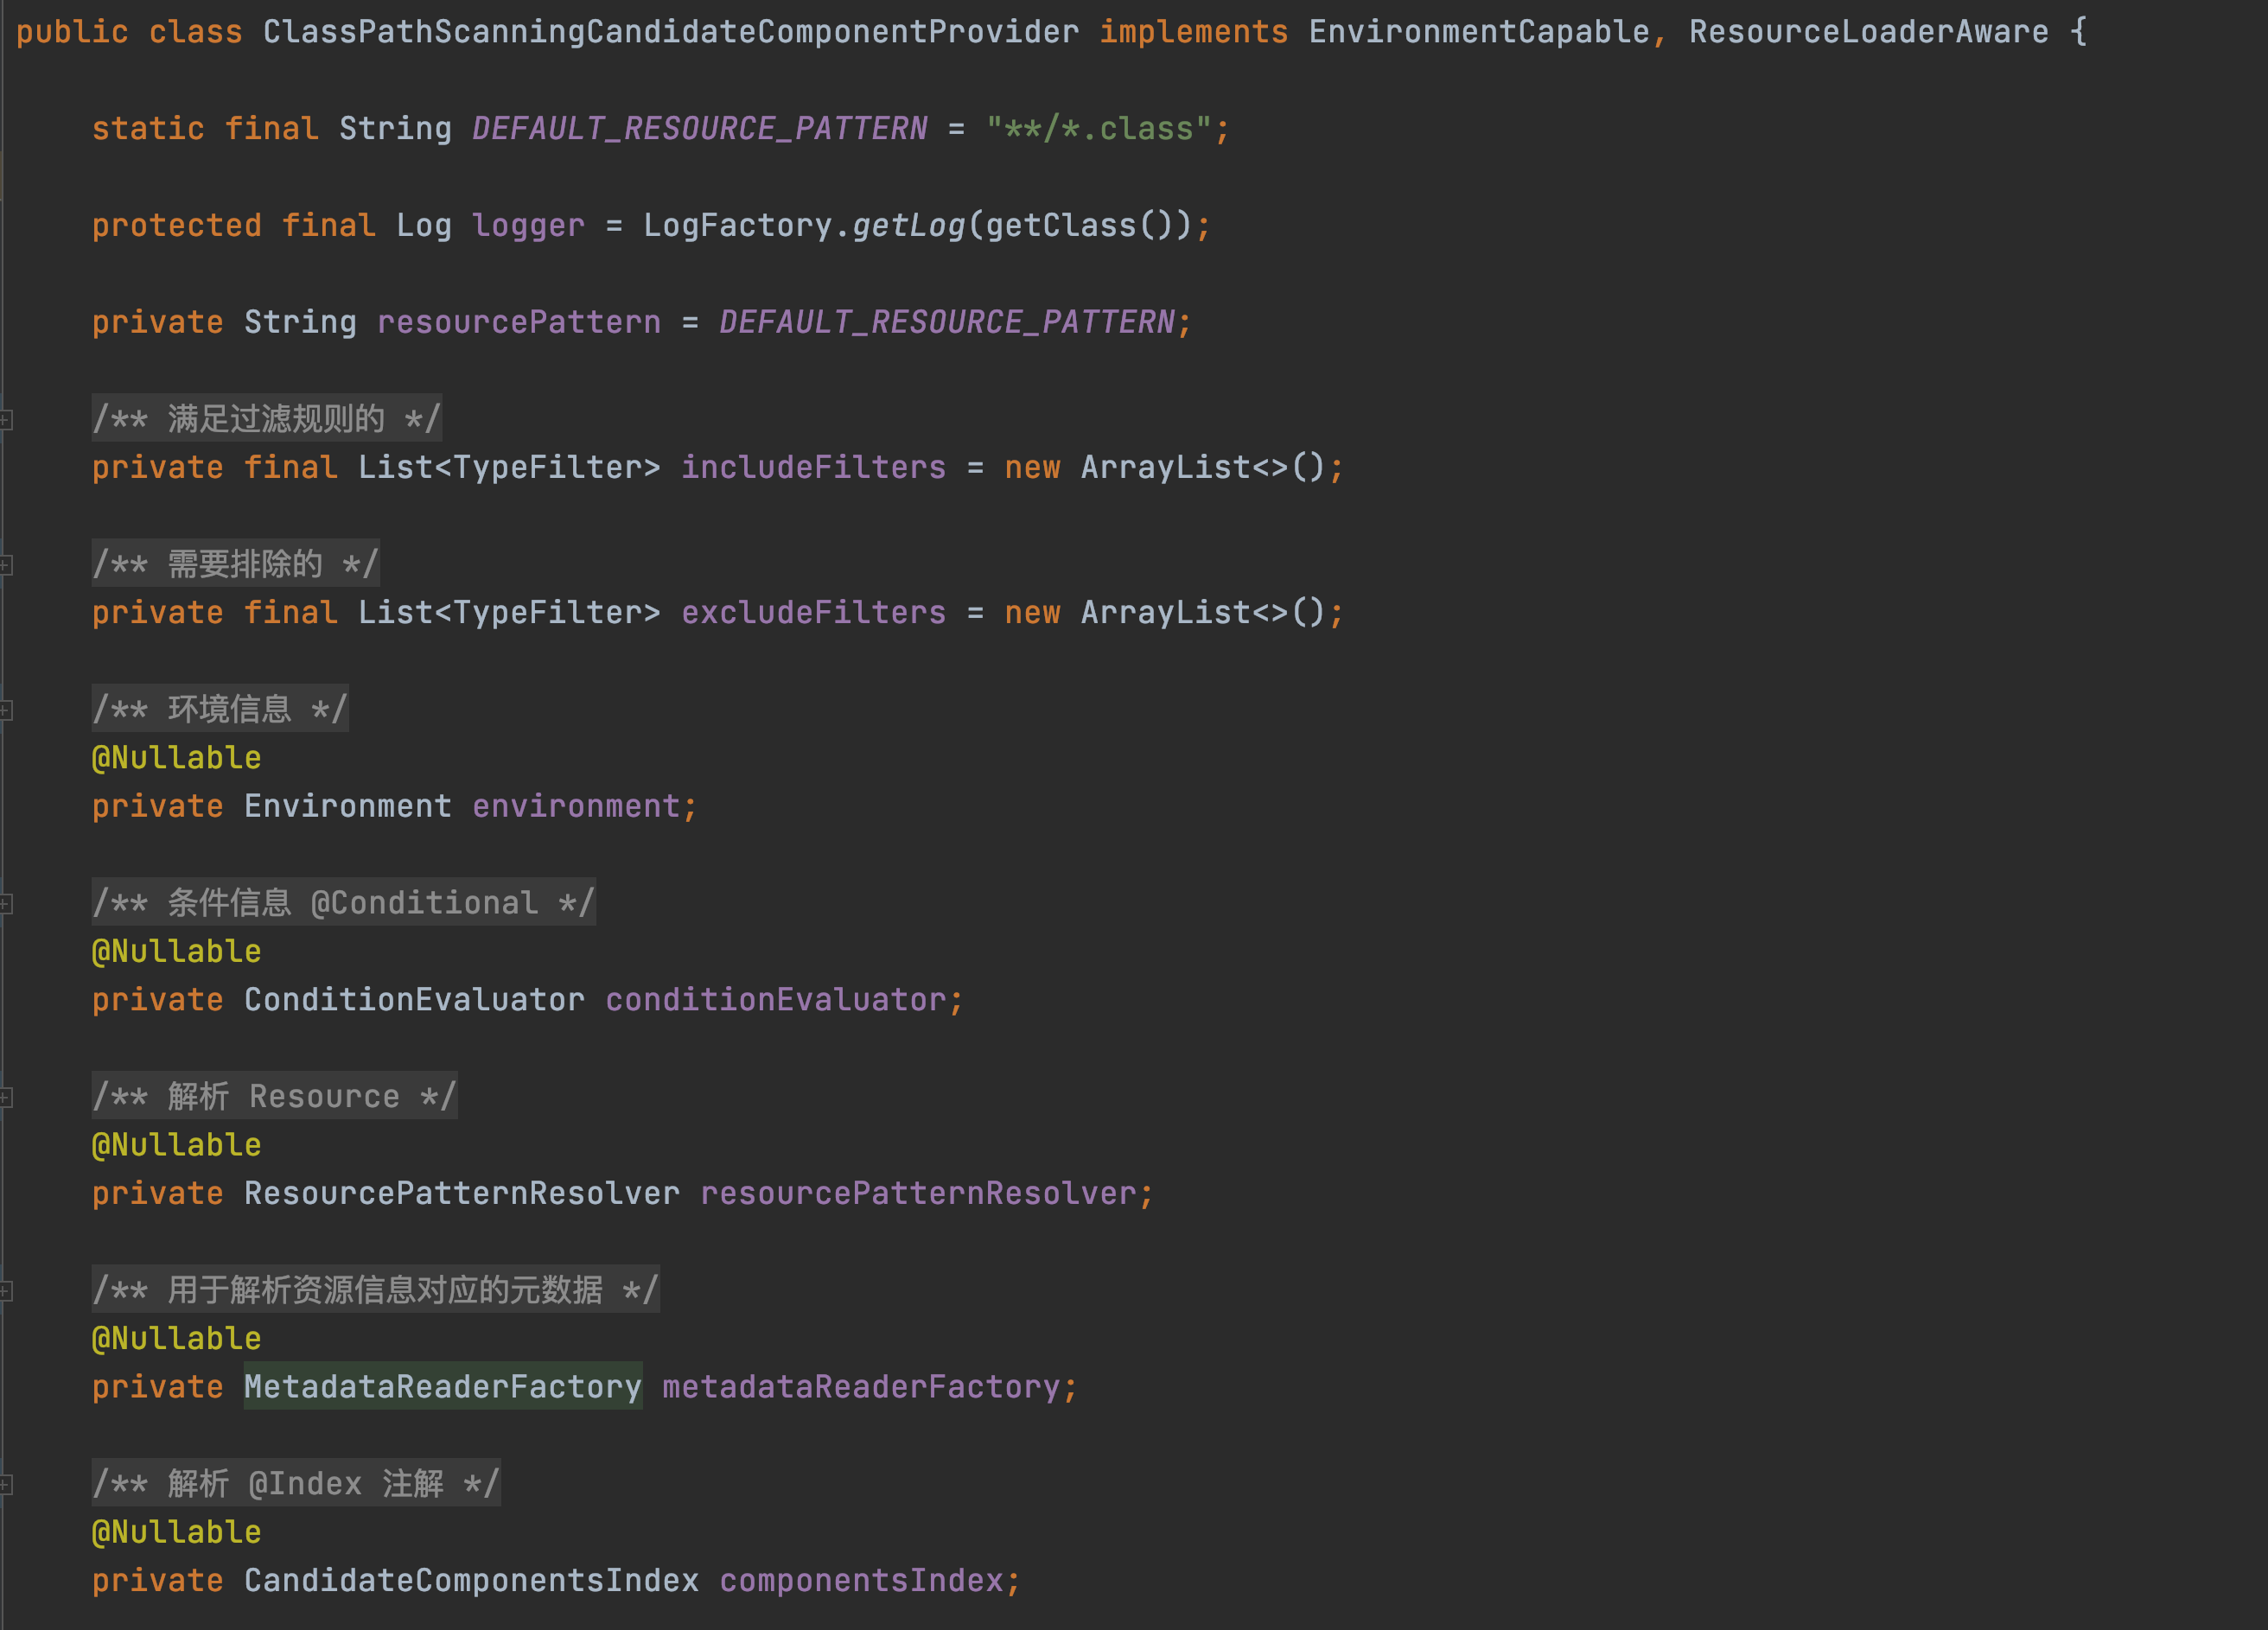Screen dimensions: 2268x1630
Task: Click @Nullable above the metadataReaderFactory field
Action: tap(177, 1339)
